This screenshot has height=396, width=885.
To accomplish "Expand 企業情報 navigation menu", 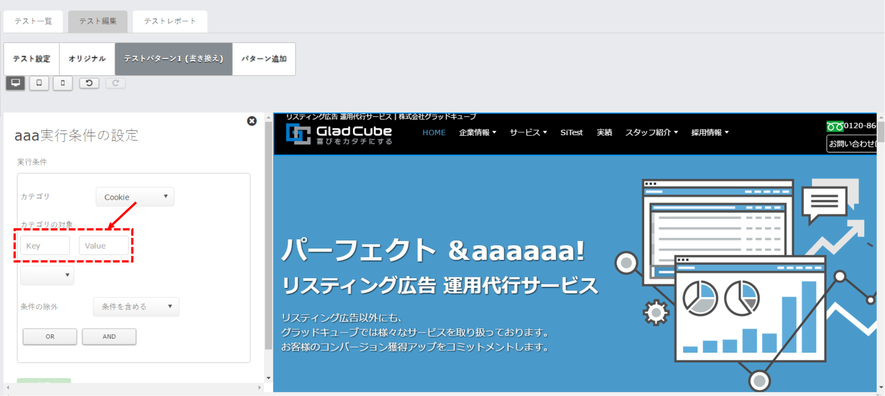I will click(477, 133).
